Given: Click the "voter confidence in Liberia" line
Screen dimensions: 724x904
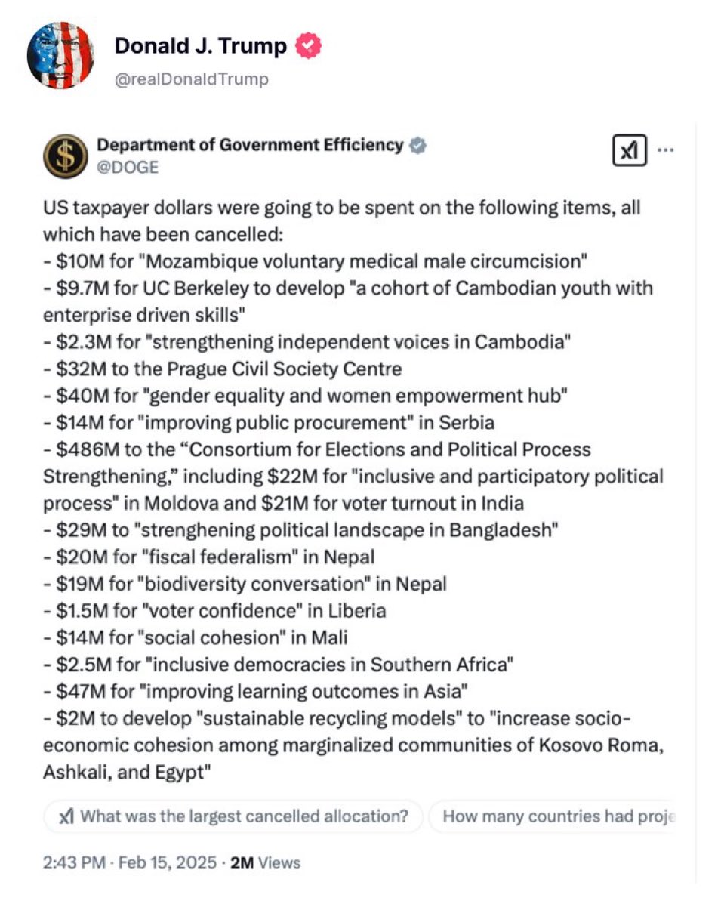Looking at the screenshot, I should [214, 610].
